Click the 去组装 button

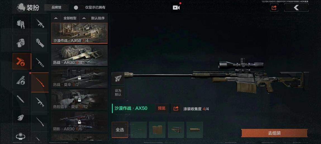[x=274, y=133]
